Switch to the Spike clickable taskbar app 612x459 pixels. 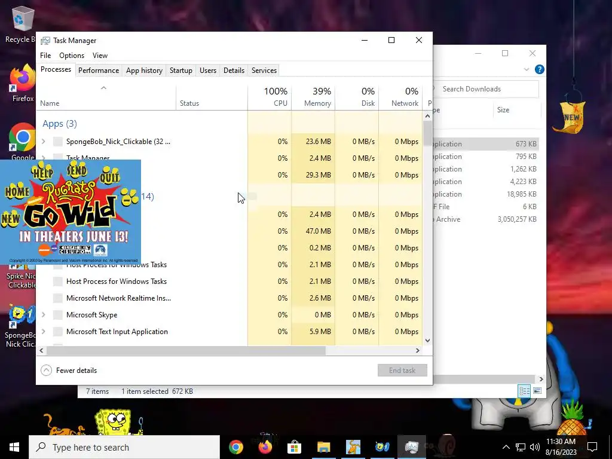pyautogui.click(x=353, y=447)
